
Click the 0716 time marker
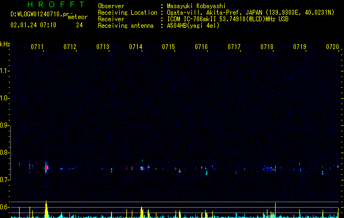coord(201,47)
